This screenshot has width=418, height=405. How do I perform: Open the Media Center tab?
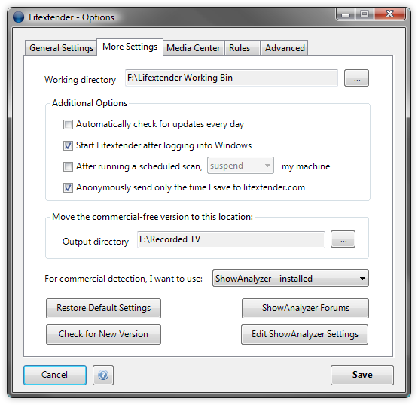[x=194, y=48]
